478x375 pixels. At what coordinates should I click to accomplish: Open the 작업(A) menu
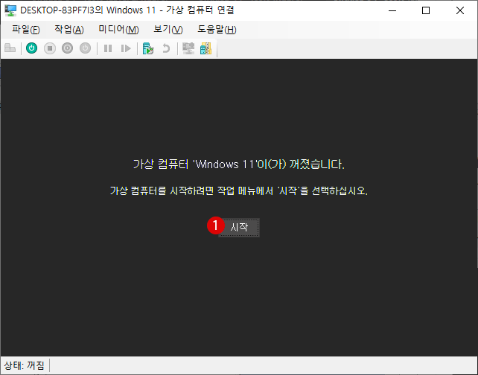pos(69,29)
